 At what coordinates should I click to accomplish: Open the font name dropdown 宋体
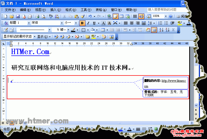pos(62,23)
